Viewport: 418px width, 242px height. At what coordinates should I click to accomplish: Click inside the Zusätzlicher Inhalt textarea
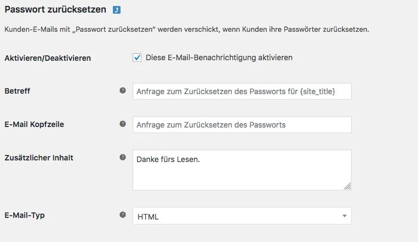click(242, 170)
